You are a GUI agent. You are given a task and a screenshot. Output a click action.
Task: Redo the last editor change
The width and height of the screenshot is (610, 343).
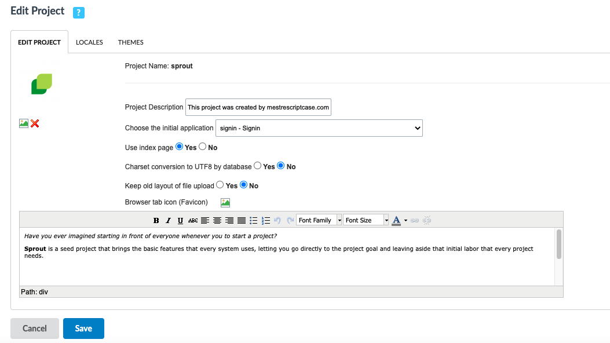pos(290,221)
